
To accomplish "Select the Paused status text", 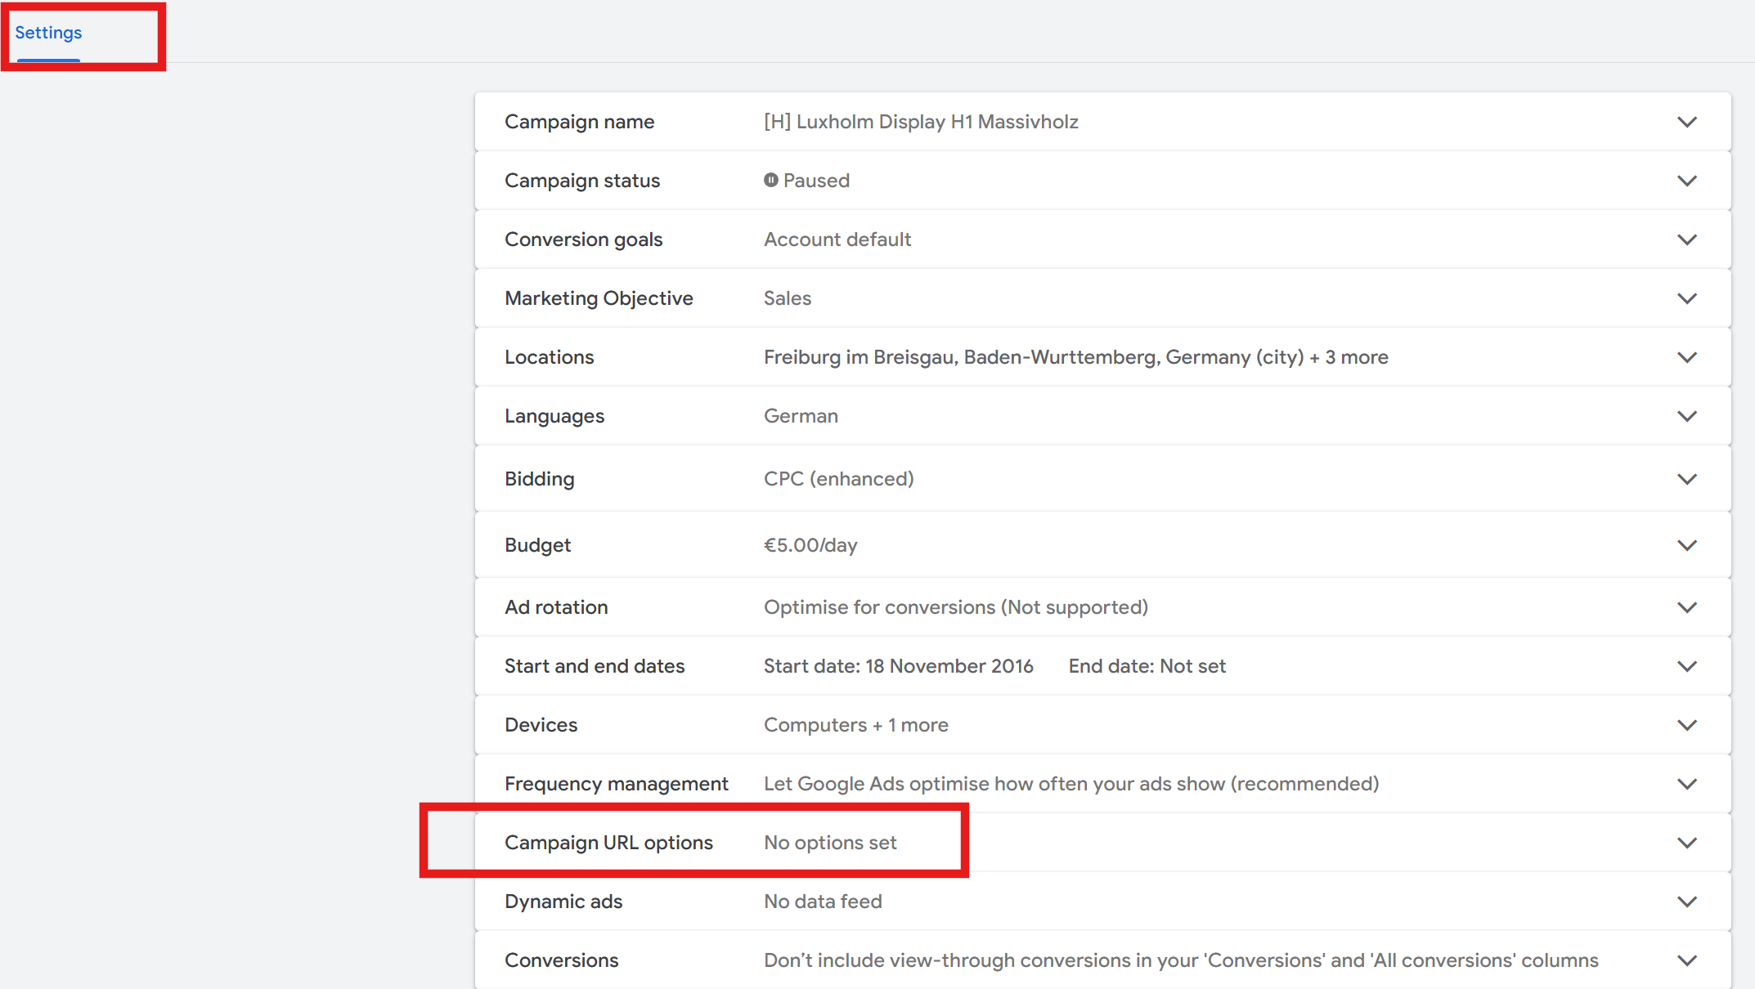I will pos(817,180).
